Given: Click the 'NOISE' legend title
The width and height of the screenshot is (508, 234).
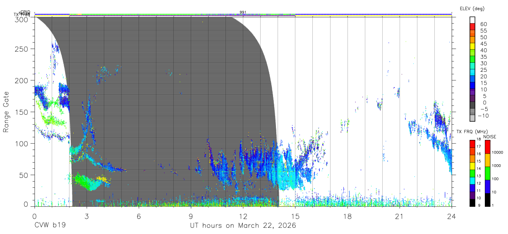Looking at the screenshot, I should click(x=490, y=137).
